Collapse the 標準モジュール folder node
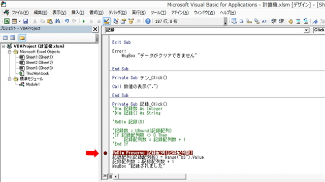The width and height of the screenshot is (325, 182). click(x=10, y=79)
